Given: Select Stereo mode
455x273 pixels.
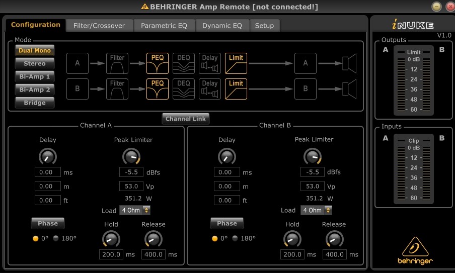Looking at the screenshot, I should click(x=35, y=63).
